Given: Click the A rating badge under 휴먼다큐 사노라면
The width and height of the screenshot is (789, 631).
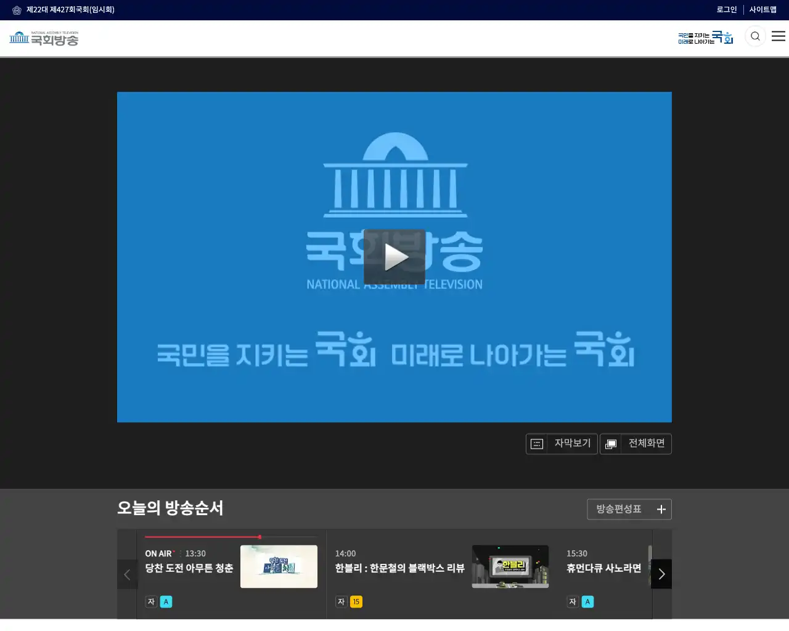Looking at the screenshot, I should pyautogui.click(x=587, y=602).
